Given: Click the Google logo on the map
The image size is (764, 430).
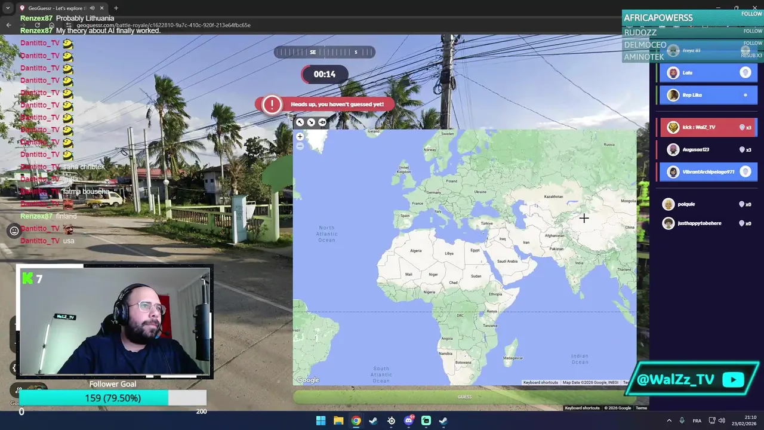Looking at the screenshot, I should (x=308, y=380).
